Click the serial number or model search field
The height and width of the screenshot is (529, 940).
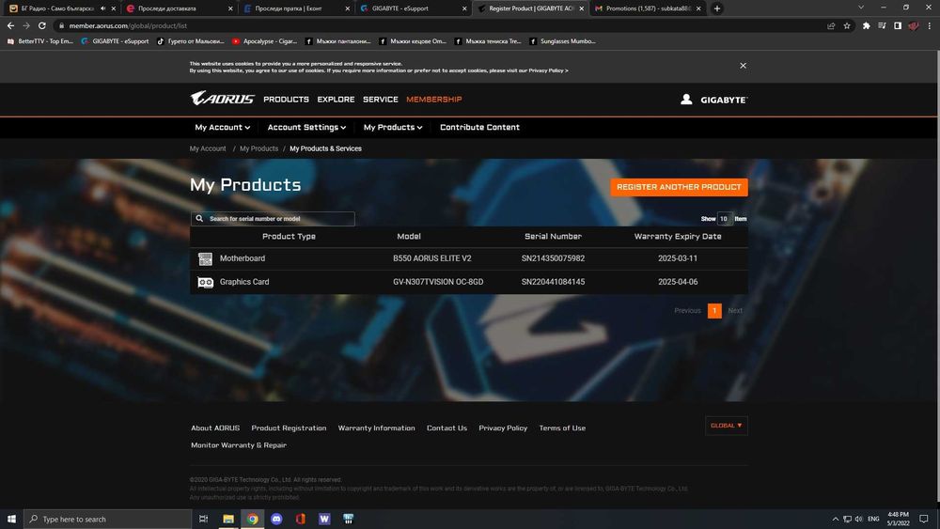(x=273, y=219)
